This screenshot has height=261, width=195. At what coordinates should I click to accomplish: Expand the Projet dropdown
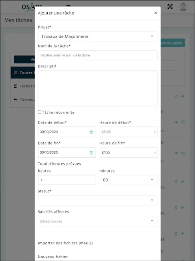[x=152, y=37]
